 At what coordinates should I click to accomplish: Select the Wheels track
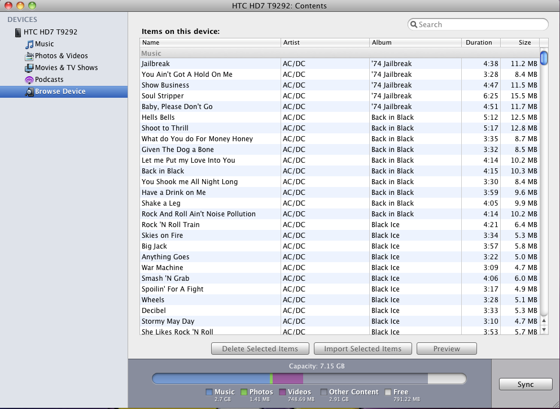(x=340, y=299)
